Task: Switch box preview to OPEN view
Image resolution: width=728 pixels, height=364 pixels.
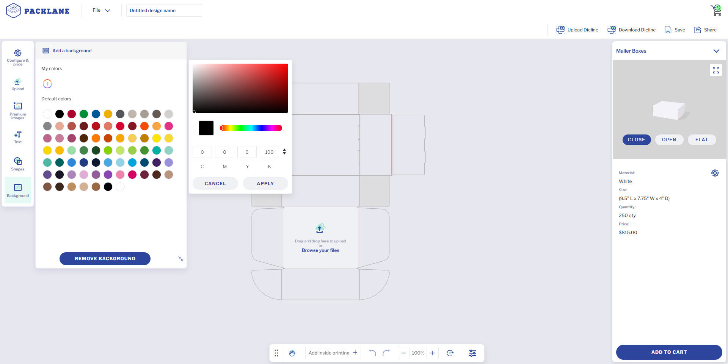Action: tap(669, 140)
